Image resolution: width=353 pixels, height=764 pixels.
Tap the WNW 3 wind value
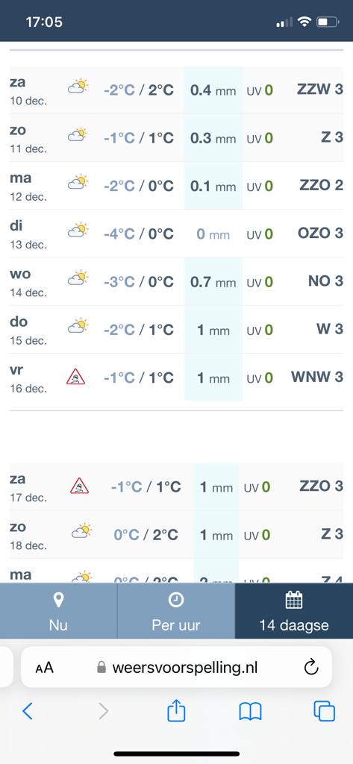(x=317, y=377)
